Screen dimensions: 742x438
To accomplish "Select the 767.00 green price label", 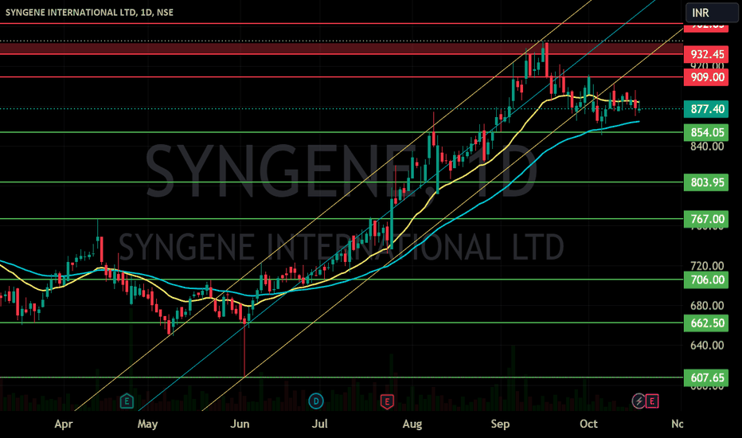I will (x=706, y=219).
